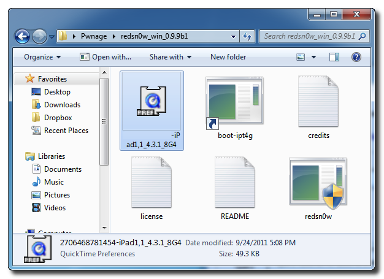Click the folder icon in address bar
The image size is (384, 279).
coord(63,36)
